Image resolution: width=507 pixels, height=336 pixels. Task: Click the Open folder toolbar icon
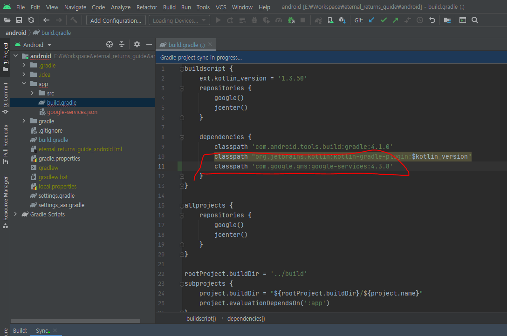coord(7,20)
